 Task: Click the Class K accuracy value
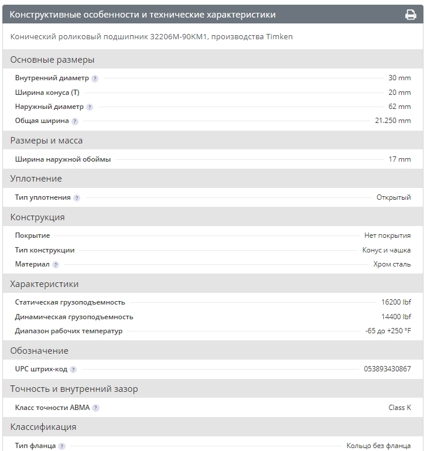399,408
